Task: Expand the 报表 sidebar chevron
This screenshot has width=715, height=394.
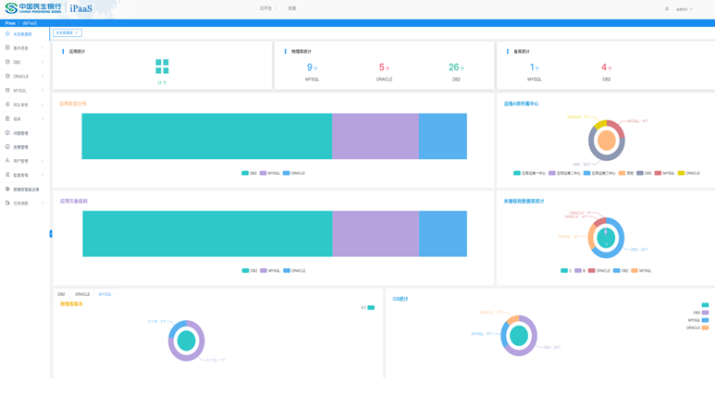Action: point(43,118)
